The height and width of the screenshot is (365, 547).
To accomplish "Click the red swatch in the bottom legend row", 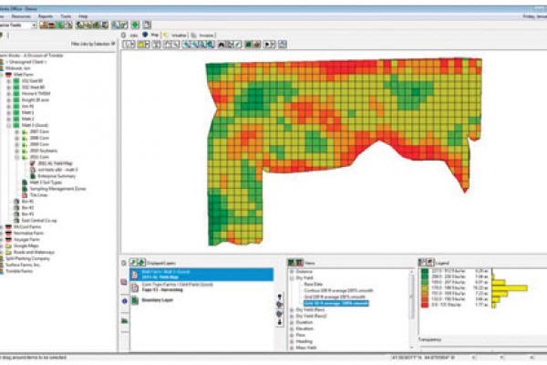I will (x=425, y=305).
